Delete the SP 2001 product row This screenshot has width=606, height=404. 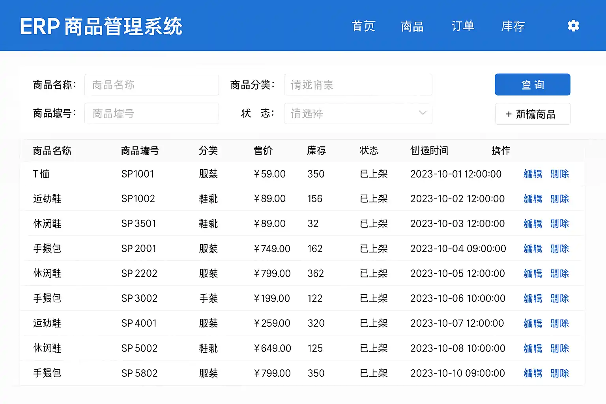tap(559, 249)
